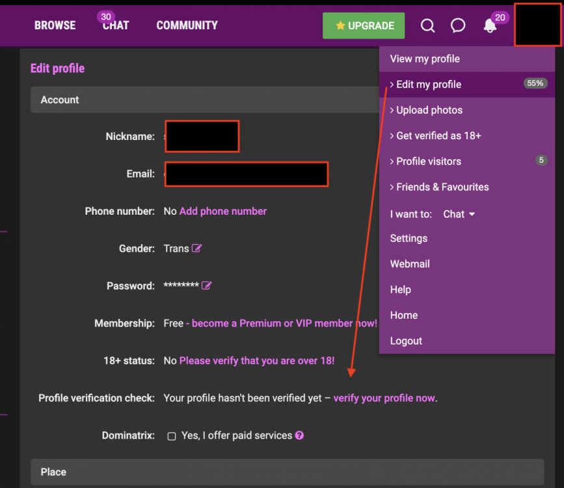Expand the 'Upload photos' menu entry chevron
The image size is (564, 488).
[391, 110]
